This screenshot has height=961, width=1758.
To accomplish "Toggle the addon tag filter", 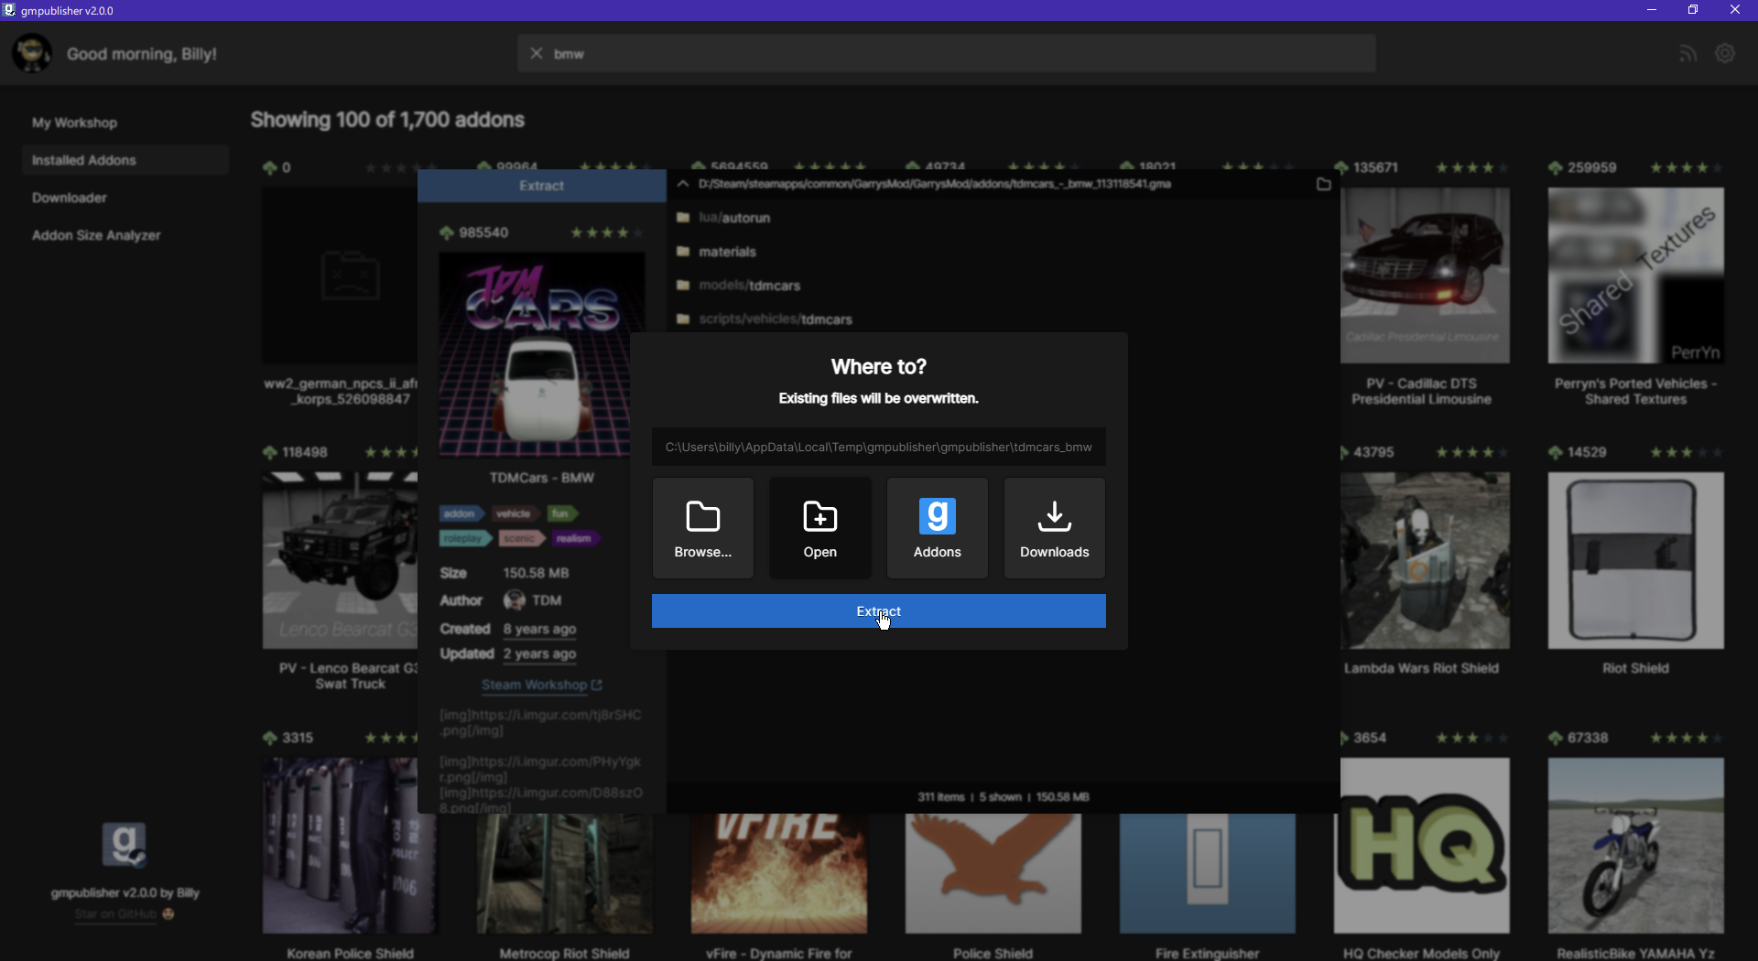I will click(461, 513).
